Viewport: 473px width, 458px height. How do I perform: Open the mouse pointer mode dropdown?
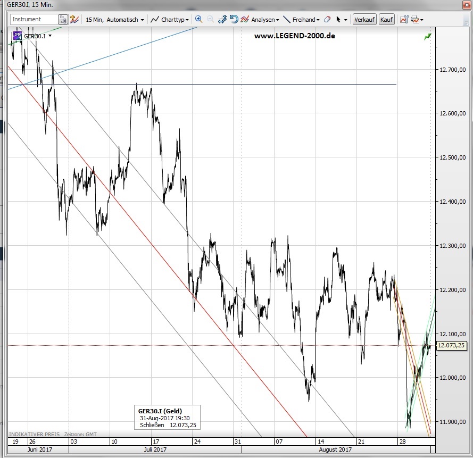click(341, 20)
